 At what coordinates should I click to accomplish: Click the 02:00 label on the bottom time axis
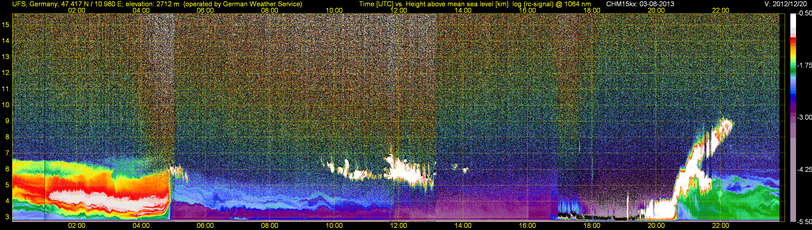pos(77,226)
